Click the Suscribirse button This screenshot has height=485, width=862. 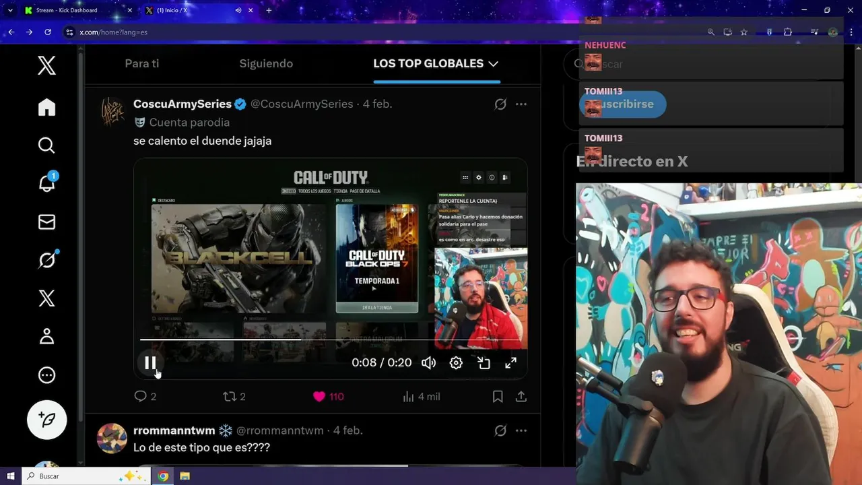623,104
